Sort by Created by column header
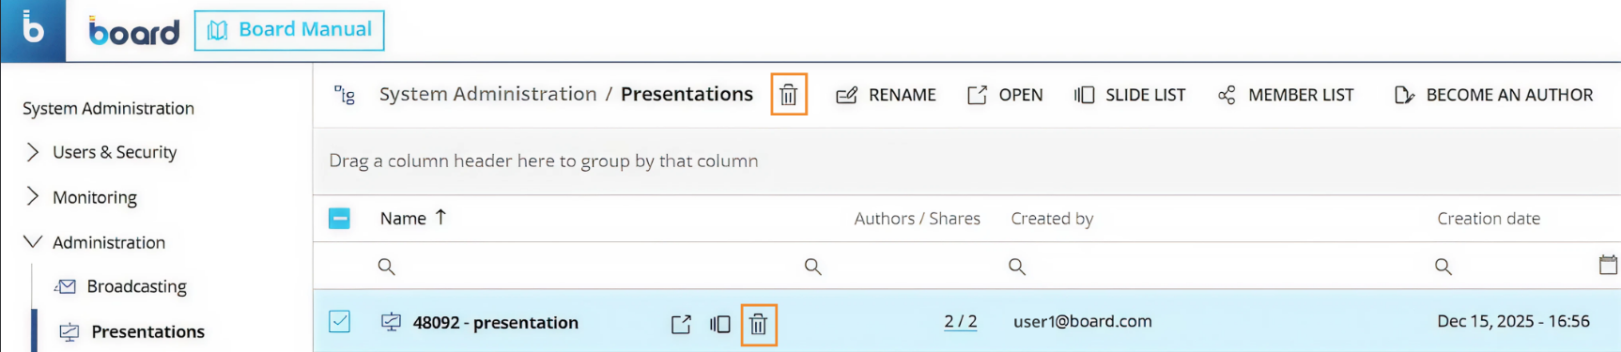Viewport: 1621px width, 352px height. pyautogui.click(x=1052, y=218)
